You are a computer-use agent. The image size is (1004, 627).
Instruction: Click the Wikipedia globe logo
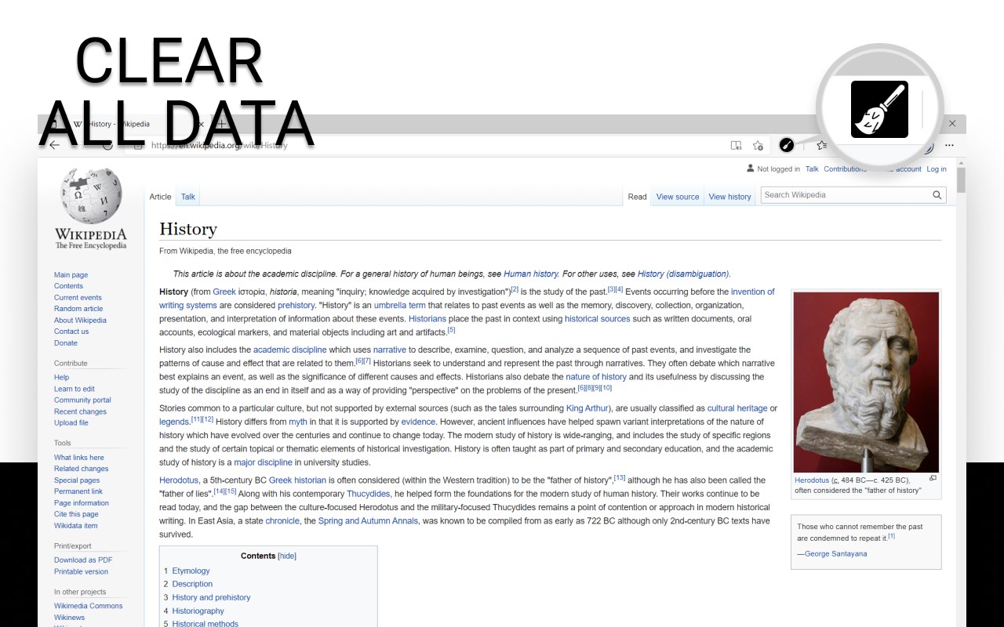[91, 196]
